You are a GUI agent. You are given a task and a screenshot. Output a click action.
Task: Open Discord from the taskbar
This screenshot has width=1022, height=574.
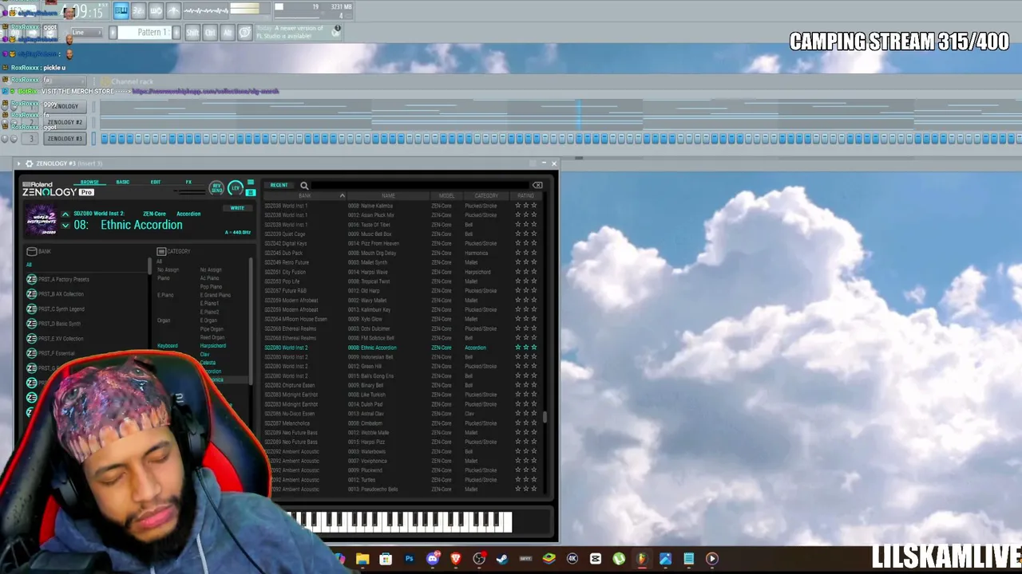coord(433,559)
